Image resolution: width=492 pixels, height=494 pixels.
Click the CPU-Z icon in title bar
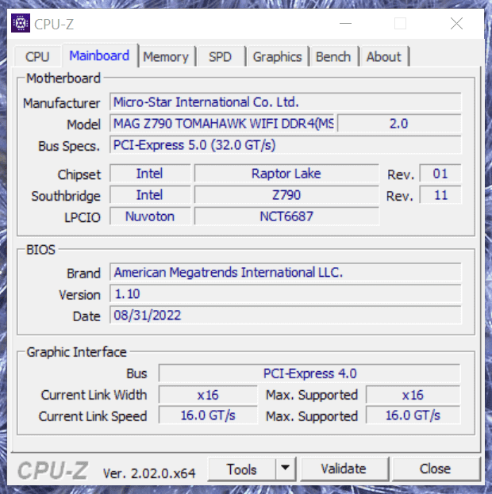pyautogui.click(x=21, y=23)
